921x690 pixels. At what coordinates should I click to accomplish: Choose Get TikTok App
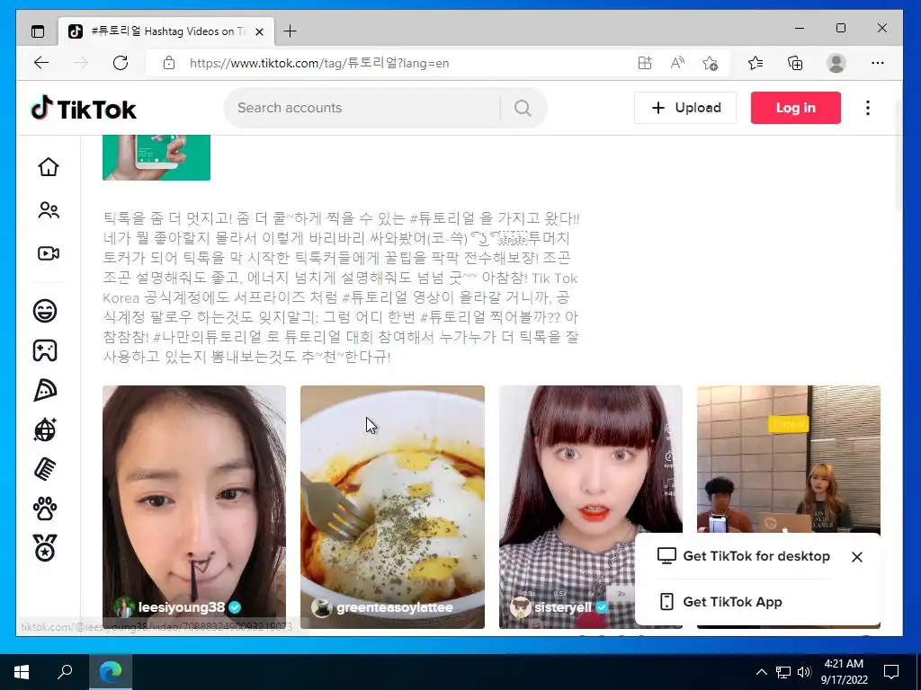720,602
